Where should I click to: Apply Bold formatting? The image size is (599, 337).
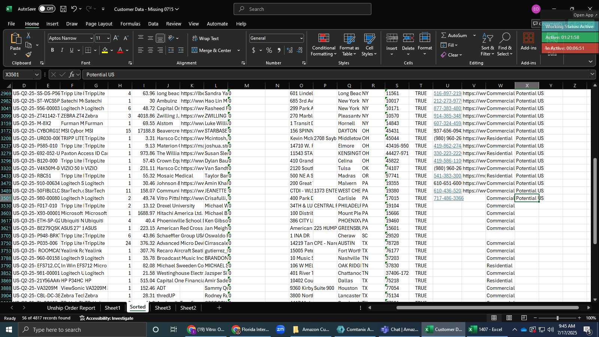52,50
